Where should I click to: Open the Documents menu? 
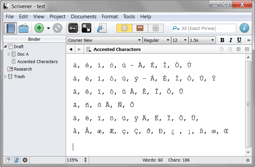click(84, 17)
